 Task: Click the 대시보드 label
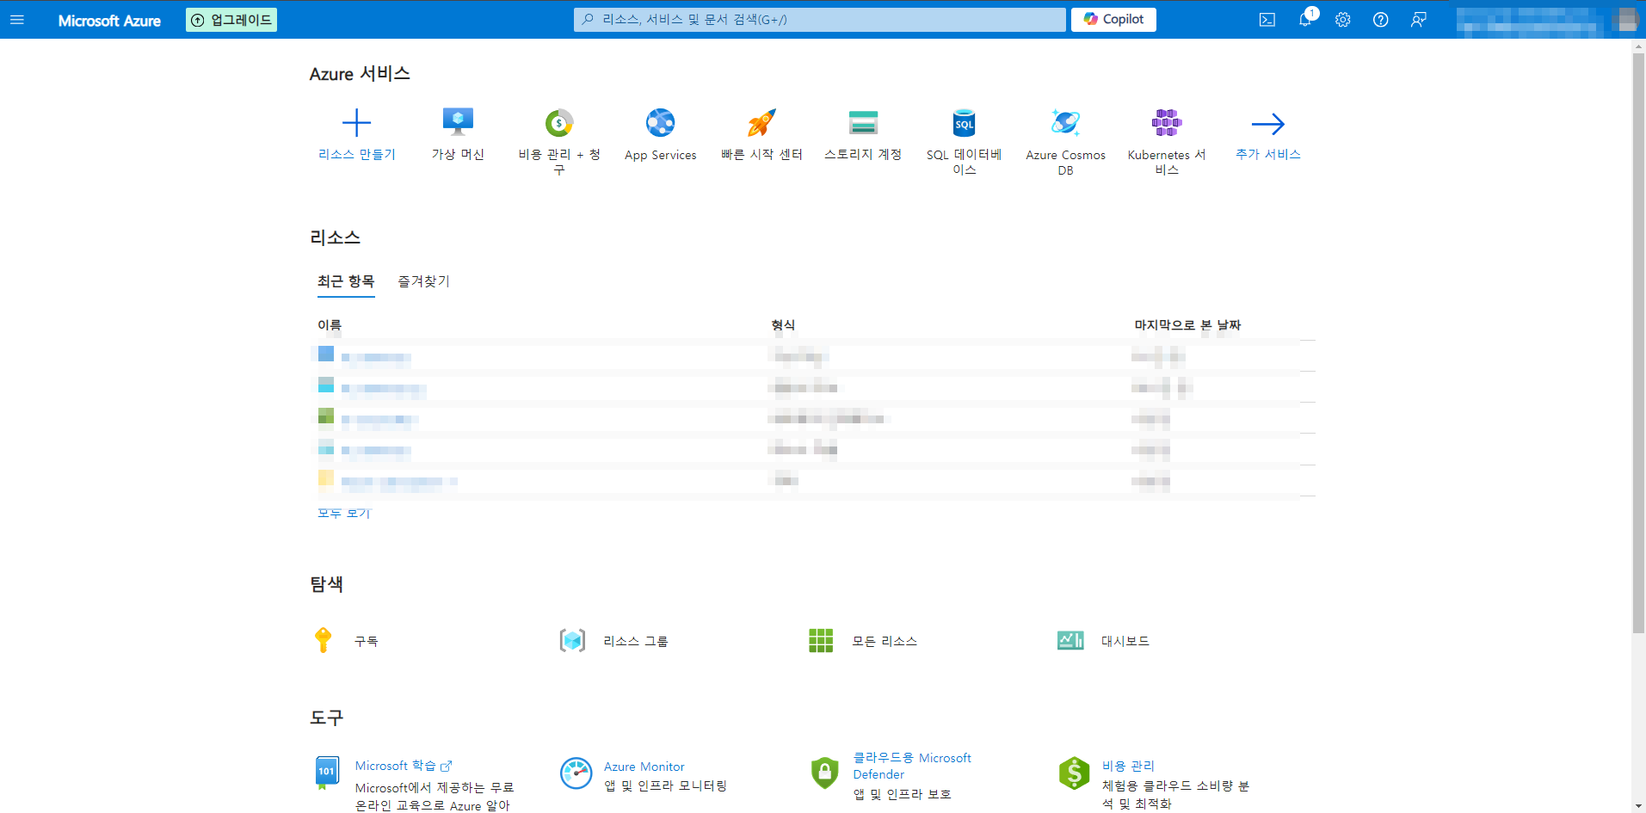tap(1125, 641)
